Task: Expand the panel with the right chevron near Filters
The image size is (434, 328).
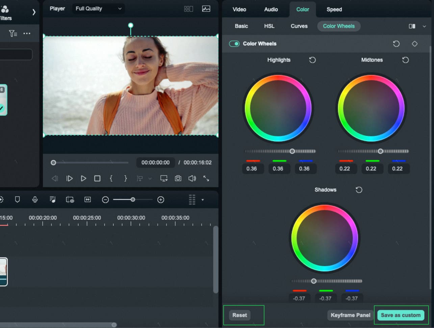Action: [34, 12]
